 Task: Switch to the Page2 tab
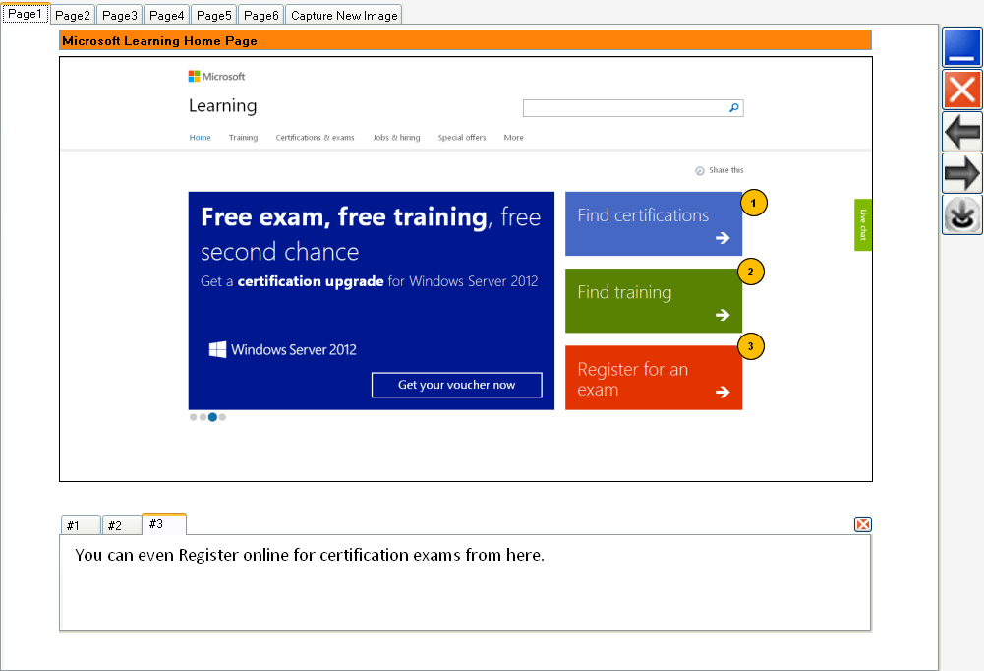tap(73, 15)
